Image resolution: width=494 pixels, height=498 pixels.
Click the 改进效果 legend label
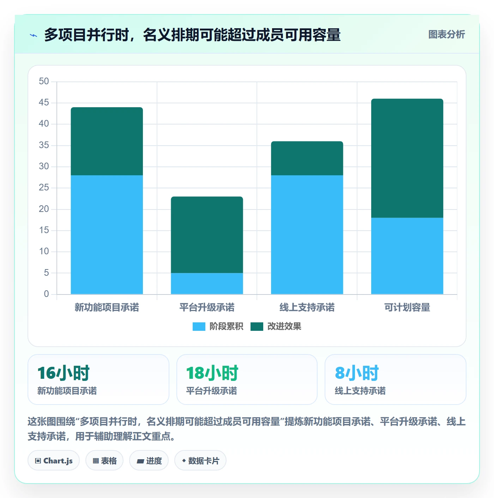pyautogui.click(x=284, y=327)
